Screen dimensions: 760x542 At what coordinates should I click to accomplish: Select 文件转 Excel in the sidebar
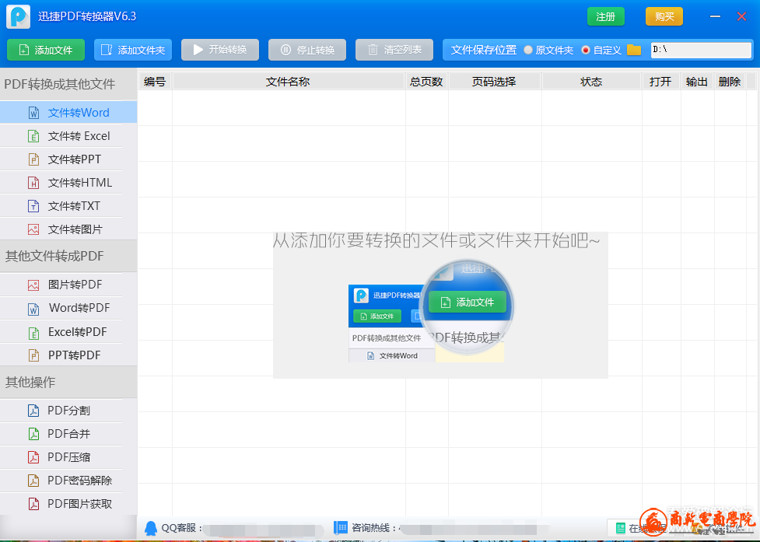coord(68,136)
